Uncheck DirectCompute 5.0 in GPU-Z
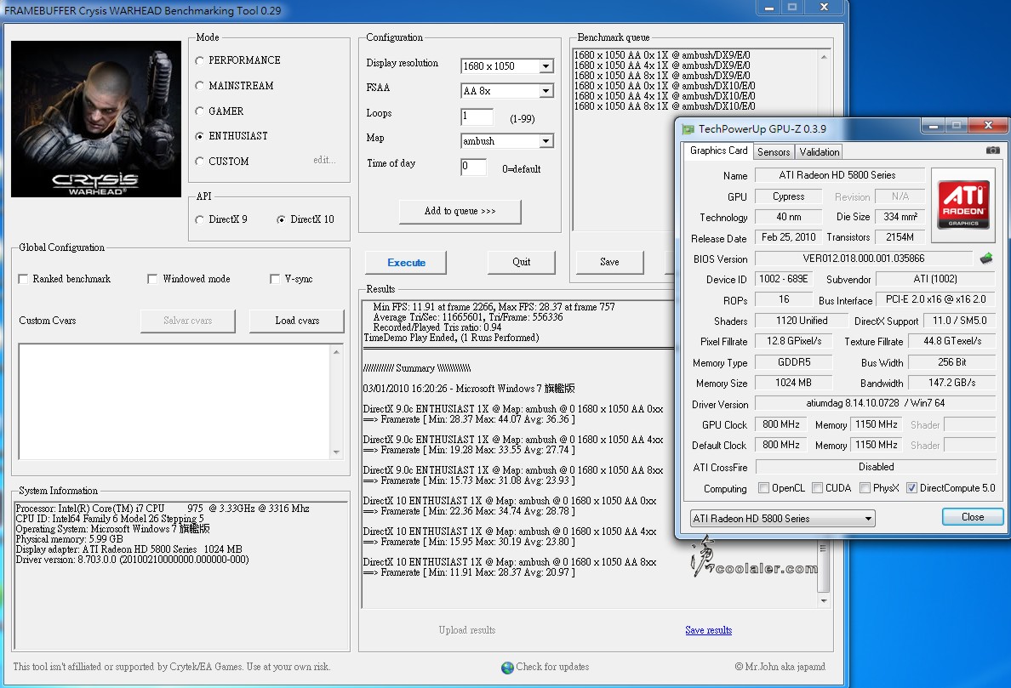The height and width of the screenshot is (688, 1011). [911, 487]
